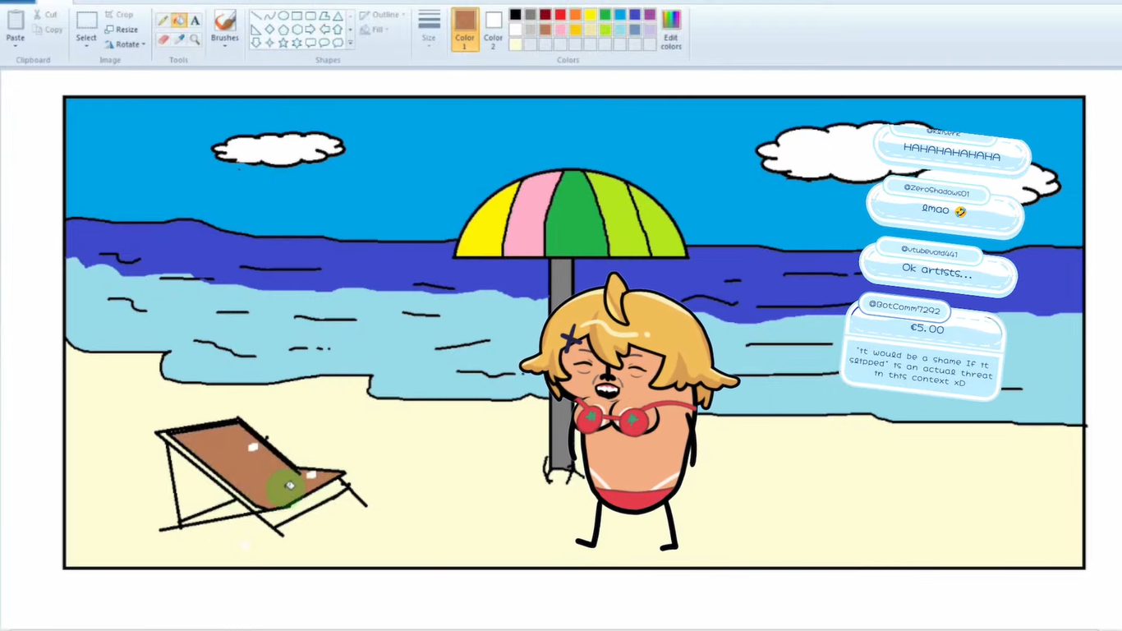
Task: Pick the dark red color swatch
Action: [545, 15]
